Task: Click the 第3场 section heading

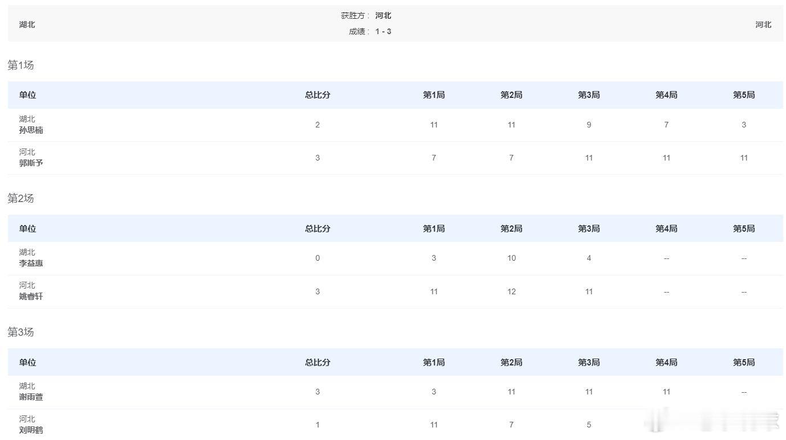Action: (x=21, y=332)
